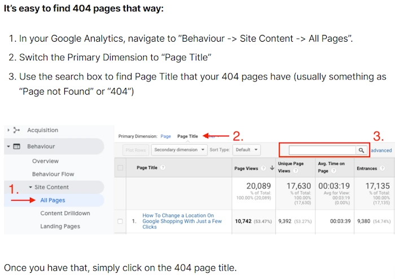The width and height of the screenshot is (395, 279).
Task: Click help icon next to Unique Page Views
Action: (296, 171)
